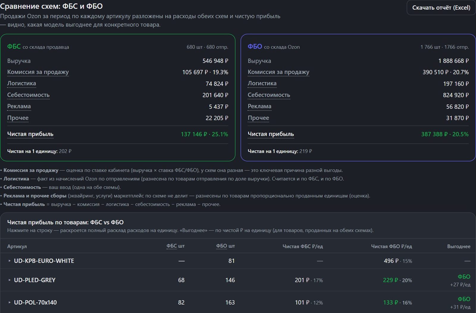Viewport: 476px width, 313px height.
Task: Click the 'ФБО +27 ₽/ед' advantage cell
Action: 460,281
